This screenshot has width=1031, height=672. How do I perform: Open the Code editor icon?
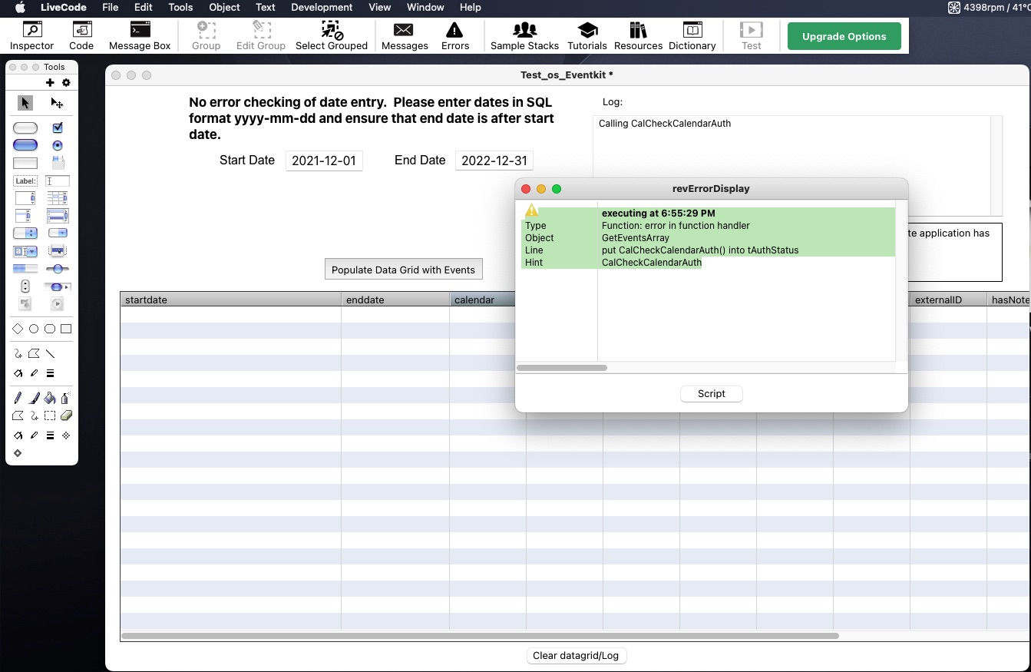[x=81, y=36]
